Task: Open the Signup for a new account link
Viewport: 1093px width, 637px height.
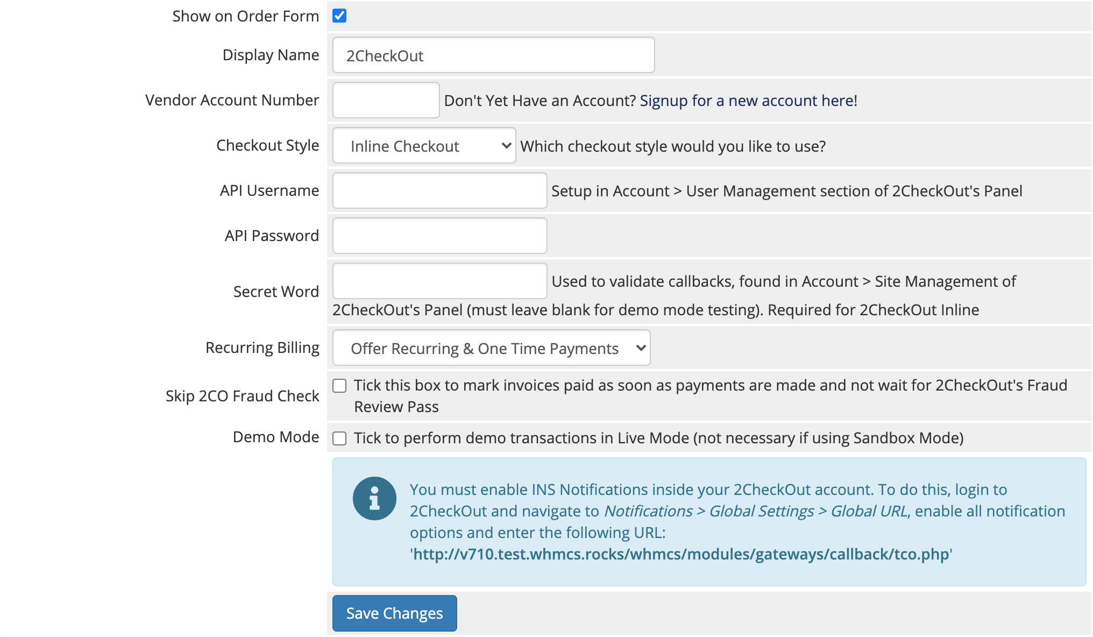Action: point(747,101)
